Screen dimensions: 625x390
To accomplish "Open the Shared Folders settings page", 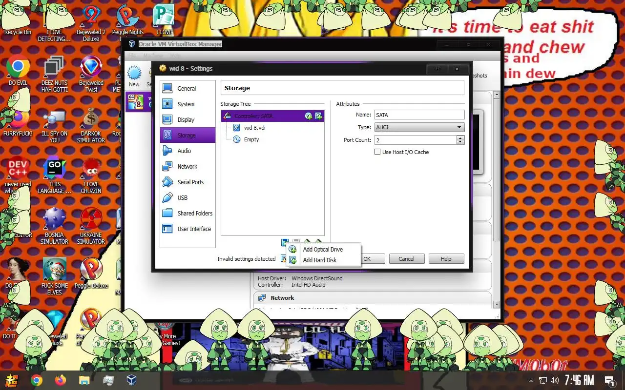I will 187,213.
